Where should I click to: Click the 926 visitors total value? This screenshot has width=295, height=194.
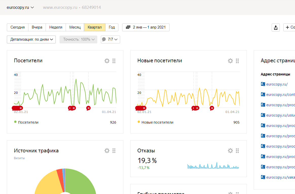click(x=113, y=122)
